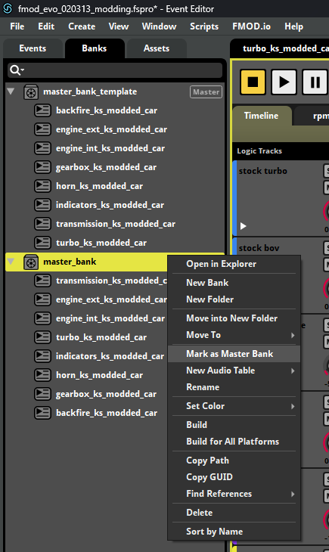
Task: Collapse the master_bank_template tree node
Action: 11,91
